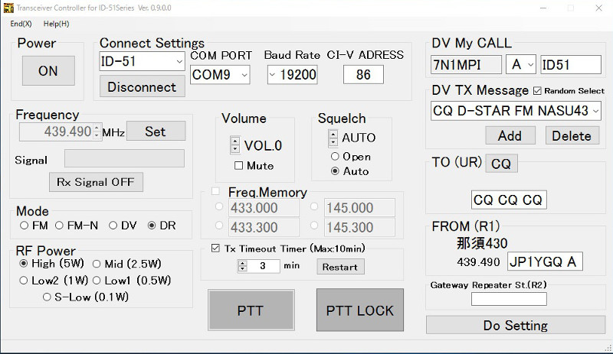The width and height of the screenshot is (613, 354).
Task: Open the COM PORT COM9 dropdown
Action: pyautogui.click(x=244, y=75)
